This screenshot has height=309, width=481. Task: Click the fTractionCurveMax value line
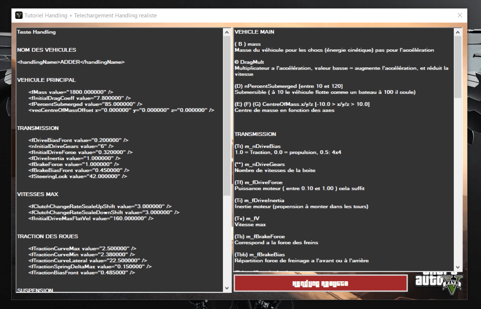pyautogui.click(x=82, y=249)
